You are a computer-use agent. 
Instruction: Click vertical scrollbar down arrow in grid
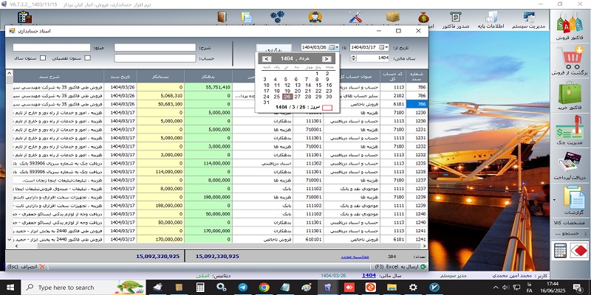coord(9,239)
